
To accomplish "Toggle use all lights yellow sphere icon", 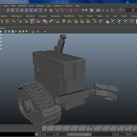I will (20, 32).
